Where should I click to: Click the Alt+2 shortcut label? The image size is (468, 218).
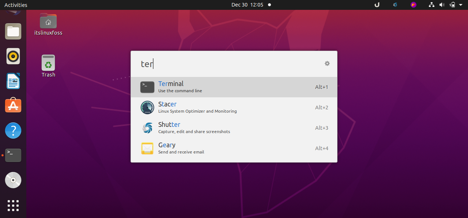(322, 108)
